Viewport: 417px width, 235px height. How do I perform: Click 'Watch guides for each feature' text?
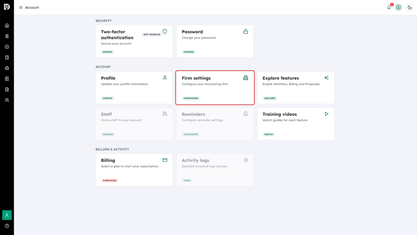(x=285, y=120)
